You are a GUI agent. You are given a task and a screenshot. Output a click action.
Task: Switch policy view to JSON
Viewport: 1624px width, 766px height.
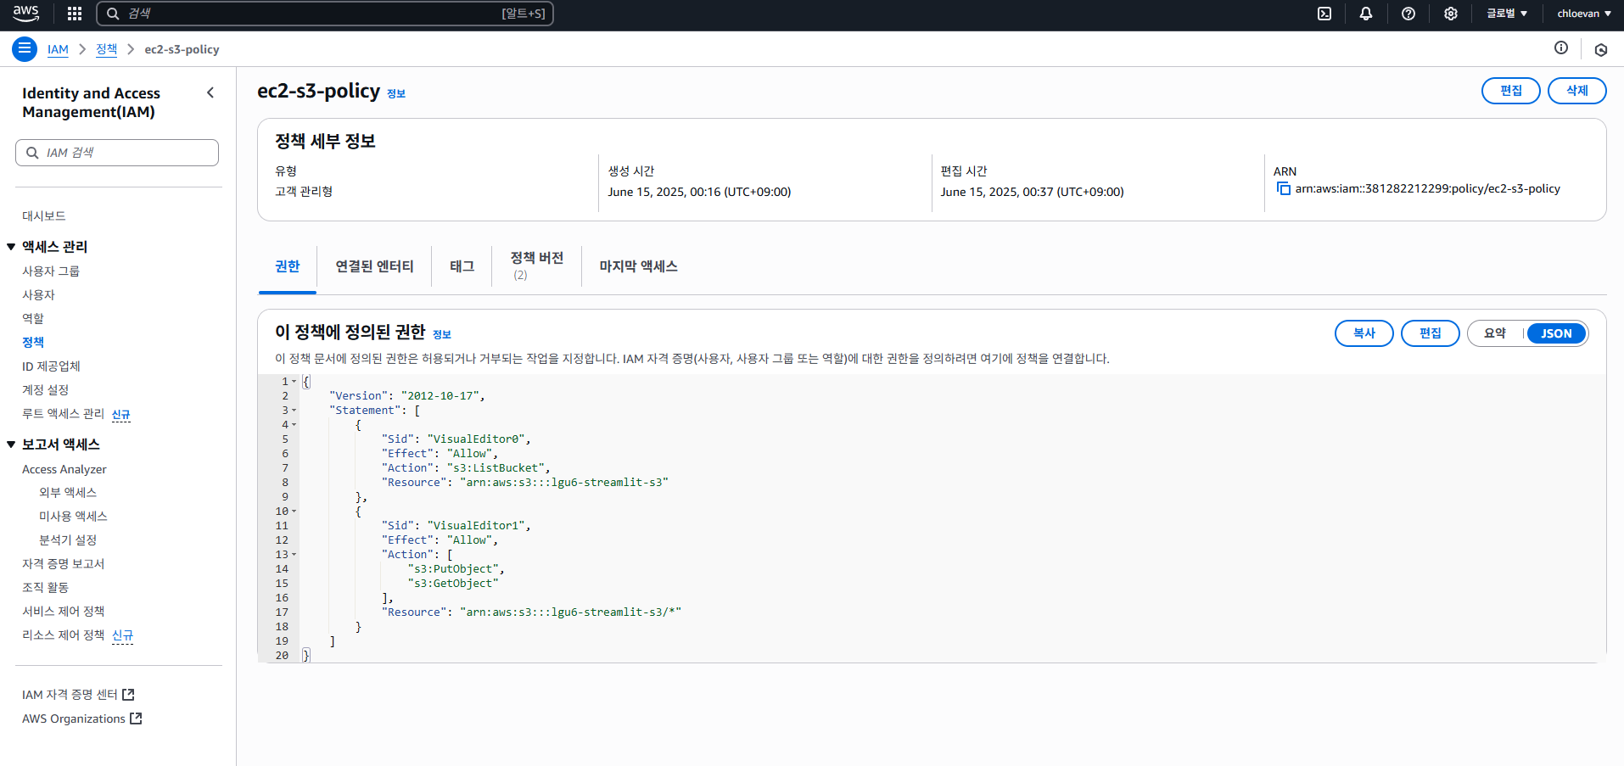(x=1556, y=333)
